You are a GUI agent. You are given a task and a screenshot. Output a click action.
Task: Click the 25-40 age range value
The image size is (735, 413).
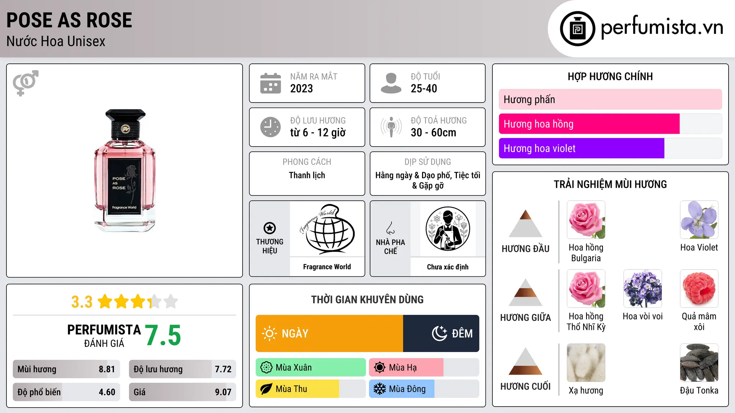pos(424,89)
